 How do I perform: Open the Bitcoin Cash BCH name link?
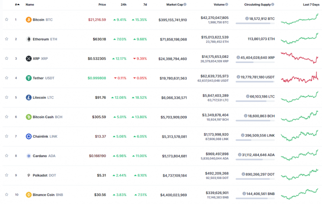click(48, 117)
